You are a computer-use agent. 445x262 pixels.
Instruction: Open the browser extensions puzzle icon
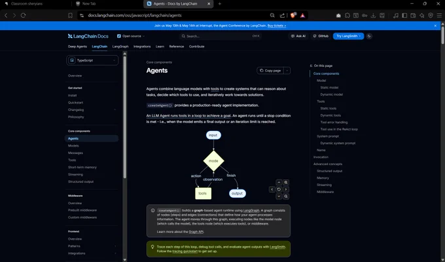347,16
